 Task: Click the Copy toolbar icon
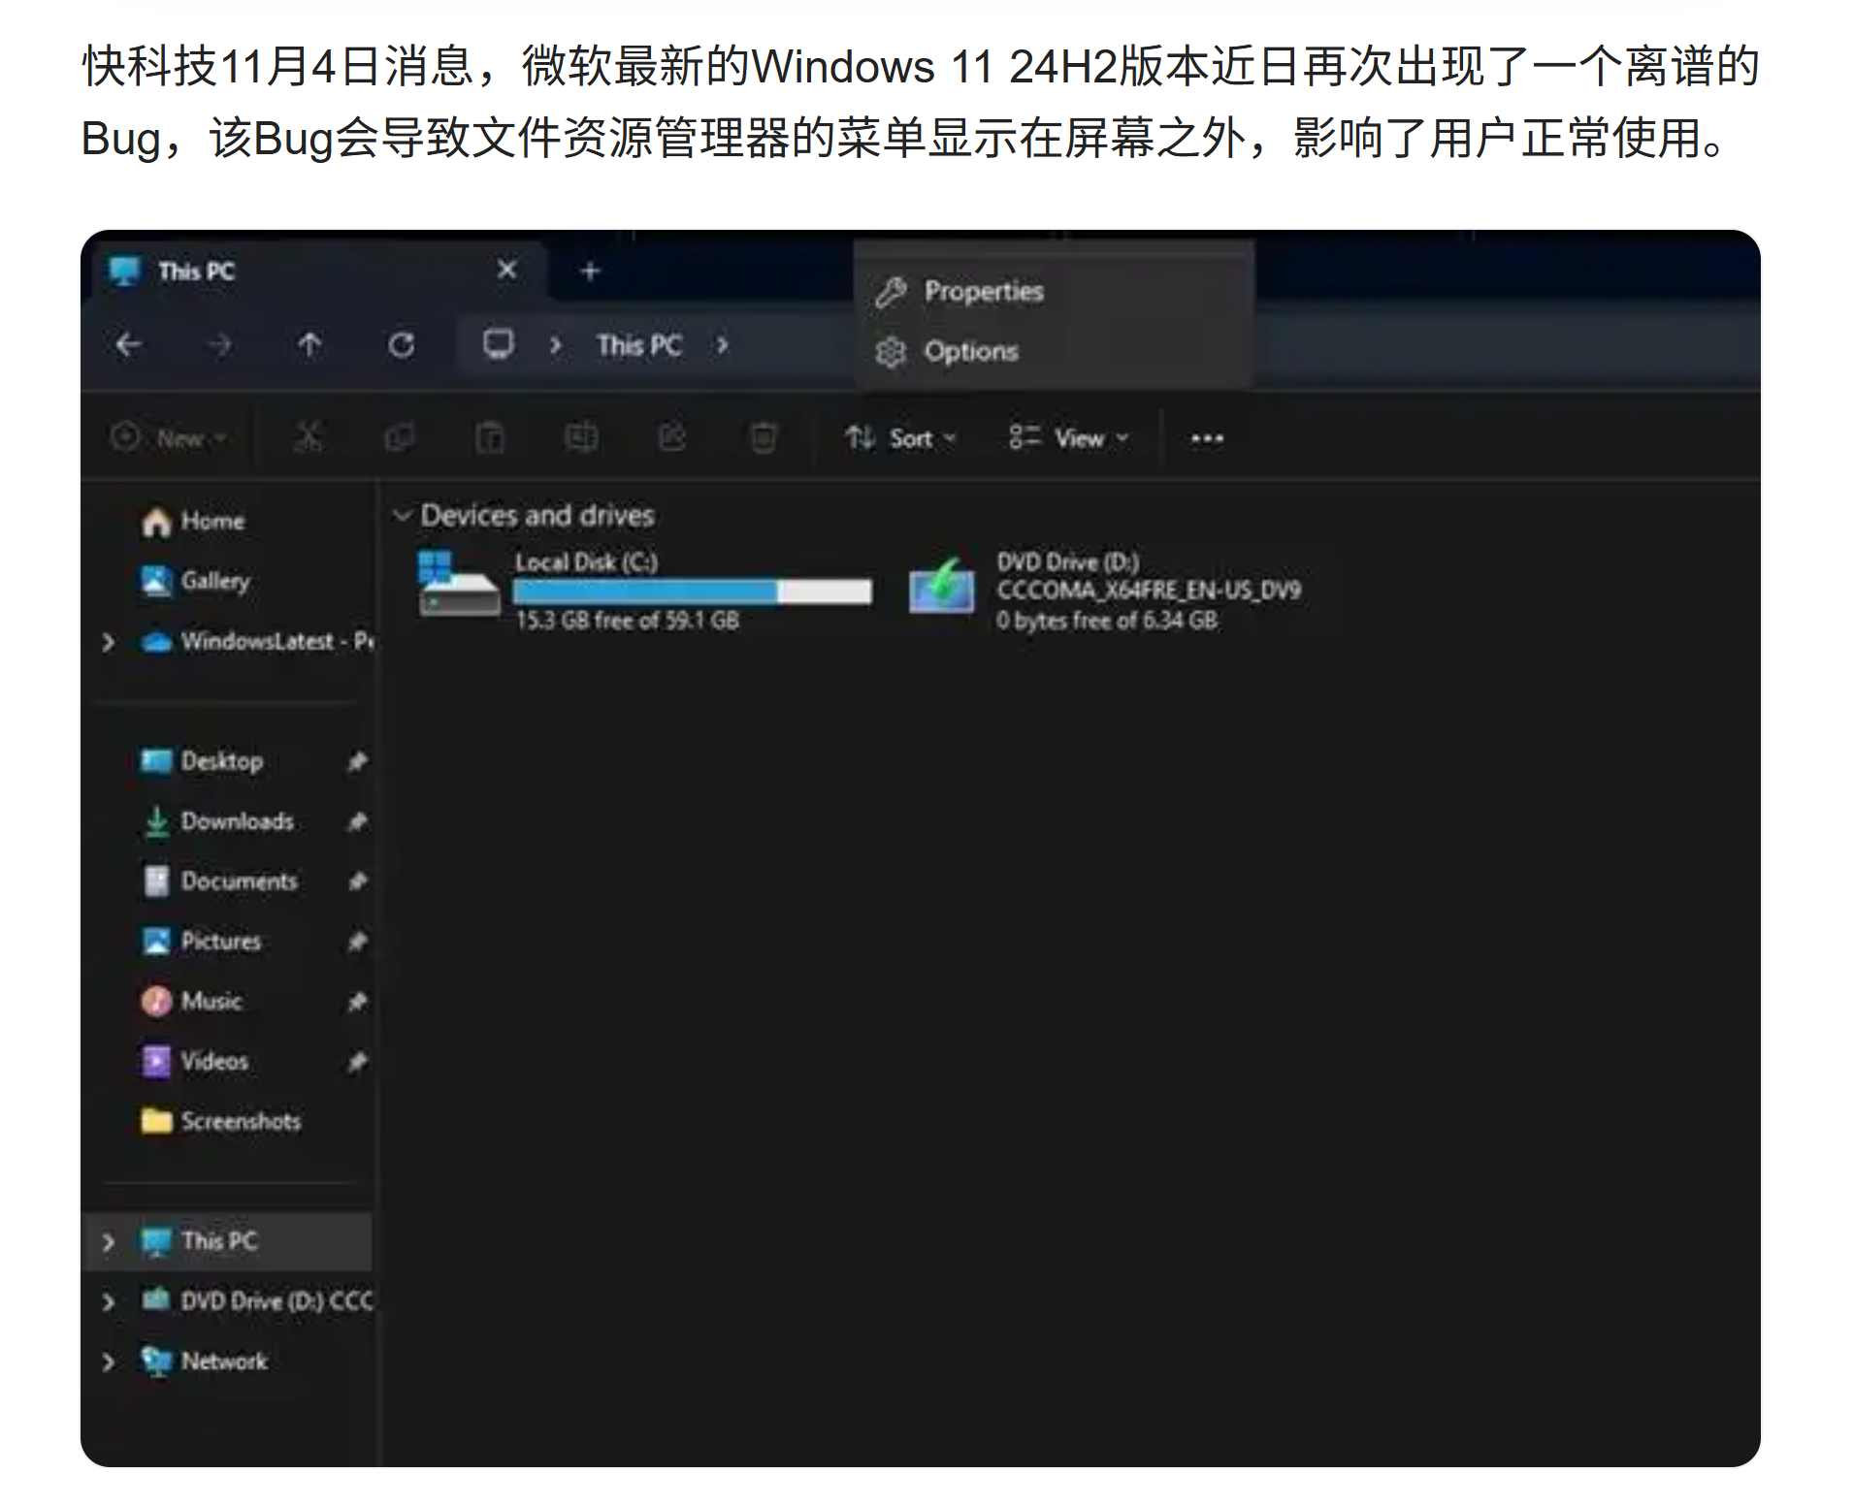pyautogui.click(x=399, y=438)
